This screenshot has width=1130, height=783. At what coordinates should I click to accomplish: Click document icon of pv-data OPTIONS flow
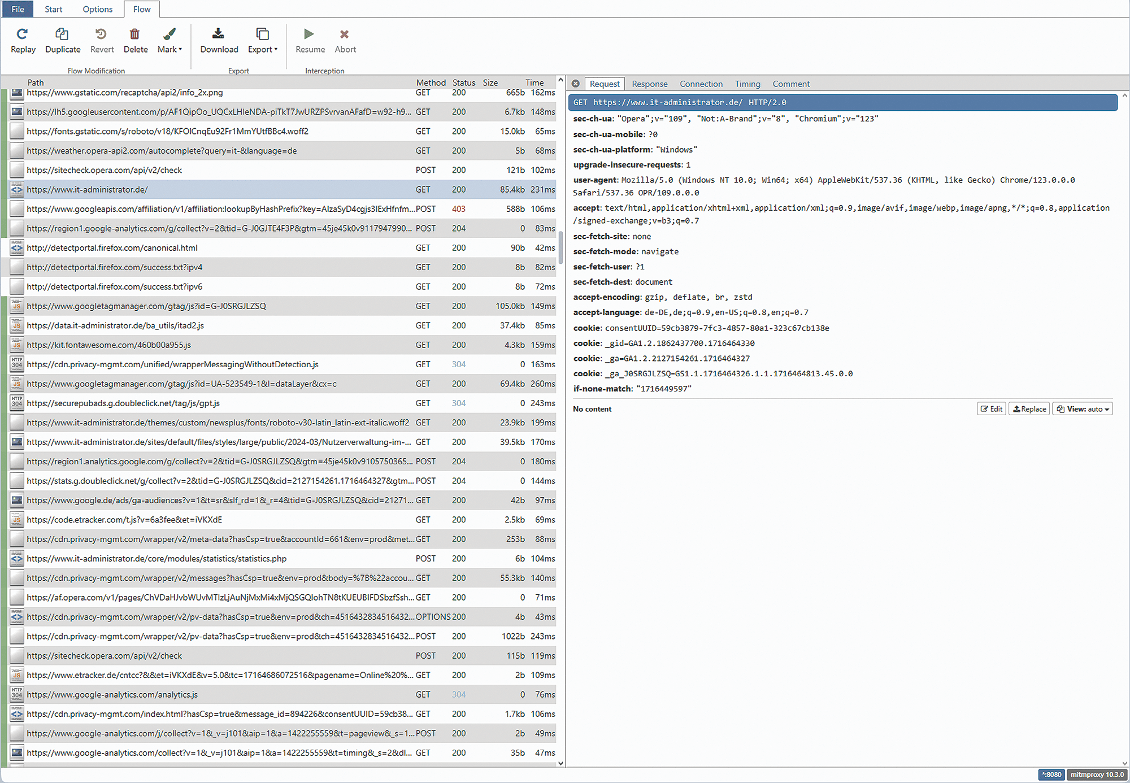pos(17,617)
